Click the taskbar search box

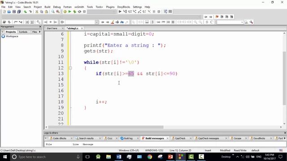pyautogui.click(x=46, y=157)
